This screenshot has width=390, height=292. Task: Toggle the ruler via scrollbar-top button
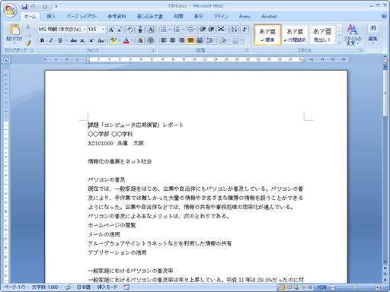pos(385,60)
